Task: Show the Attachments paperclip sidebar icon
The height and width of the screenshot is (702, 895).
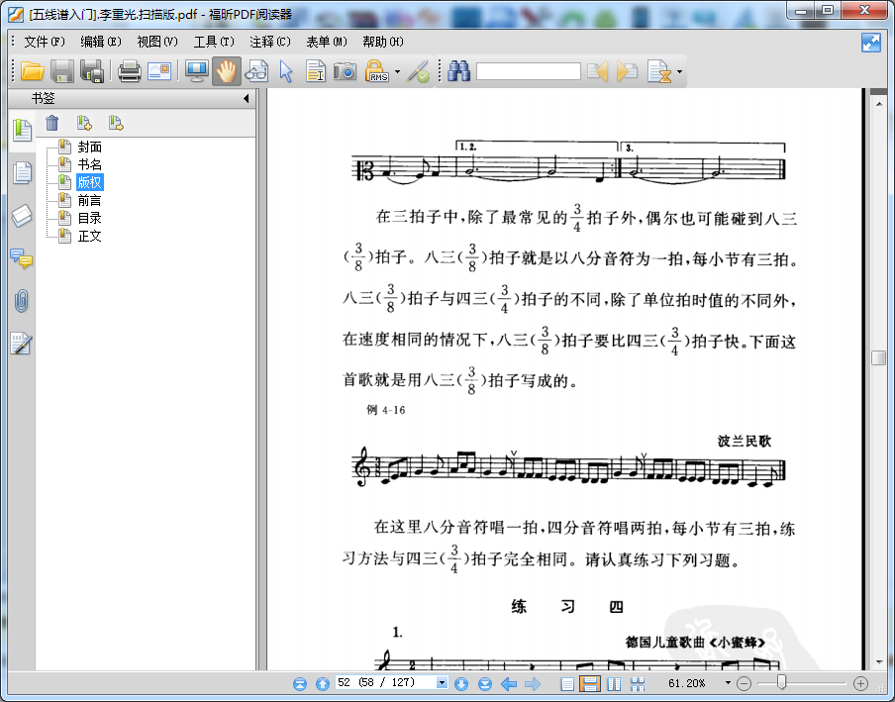Action: (21, 301)
